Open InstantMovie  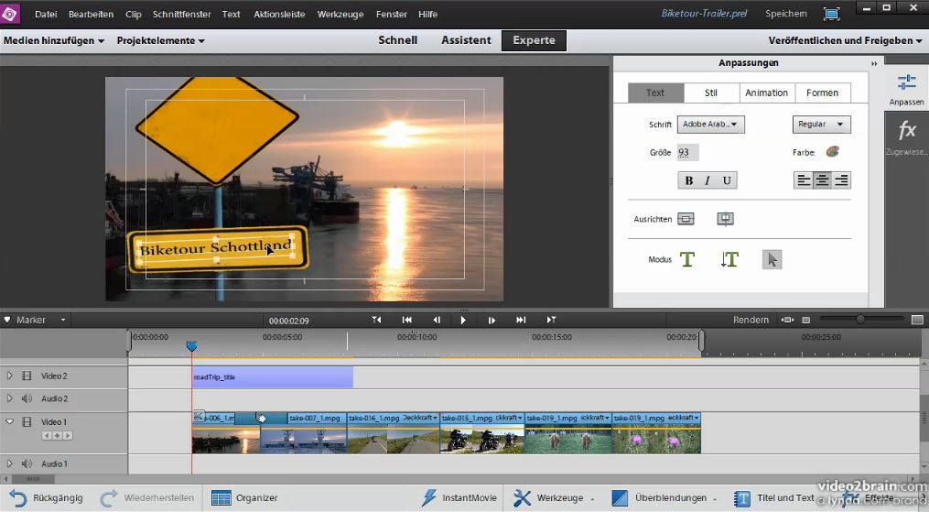click(459, 497)
